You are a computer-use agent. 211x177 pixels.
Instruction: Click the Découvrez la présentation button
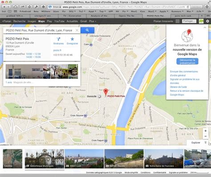point(187,62)
